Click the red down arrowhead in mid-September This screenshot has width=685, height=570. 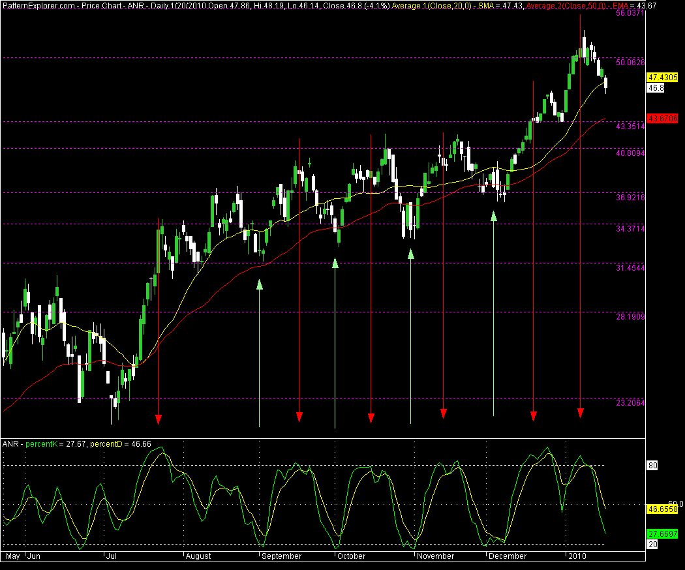pos(299,415)
